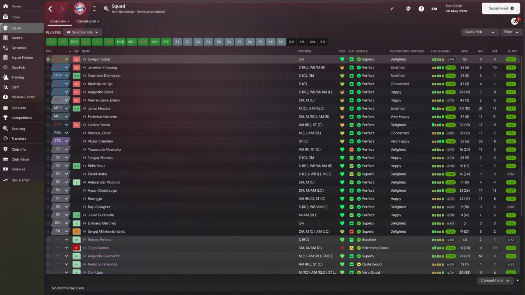Click the pencil edit icon
525x295 pixels.
coord(392,9)
